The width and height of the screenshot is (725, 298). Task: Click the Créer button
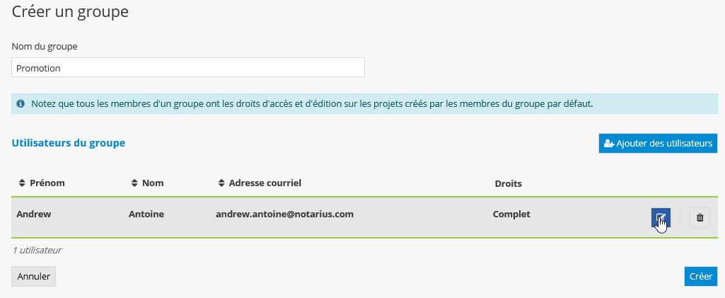(700, 277)
